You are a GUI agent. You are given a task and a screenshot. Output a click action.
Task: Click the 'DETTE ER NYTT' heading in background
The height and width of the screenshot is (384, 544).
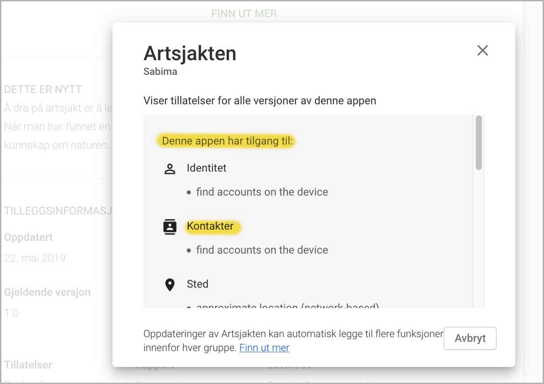43,89
